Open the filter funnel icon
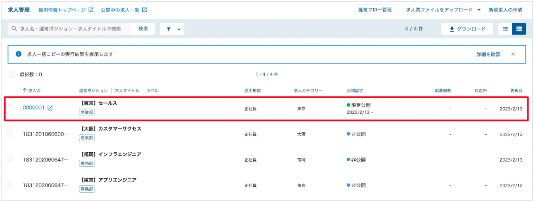 click(x=168, y=29)
